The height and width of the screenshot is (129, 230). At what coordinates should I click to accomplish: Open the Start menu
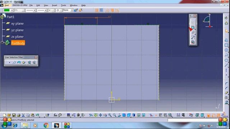6,5
